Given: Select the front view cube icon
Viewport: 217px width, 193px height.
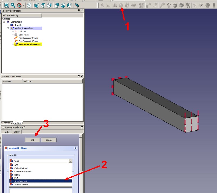Looking at the screenshot, I should 36,5.
